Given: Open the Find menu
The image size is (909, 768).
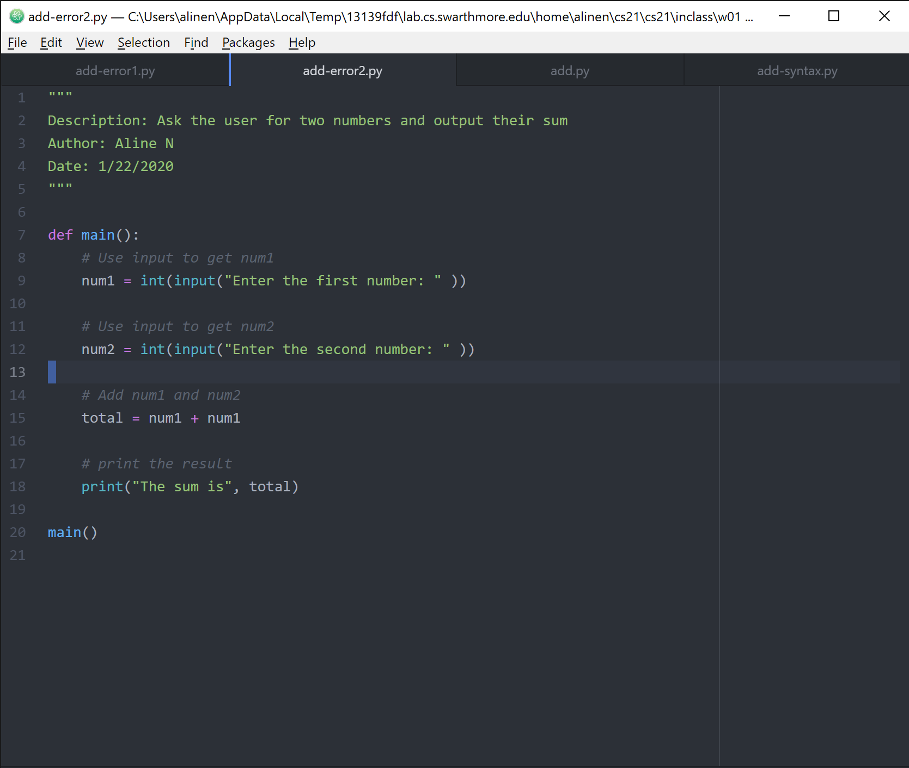Looking at the screenshot, I should 196,42.
